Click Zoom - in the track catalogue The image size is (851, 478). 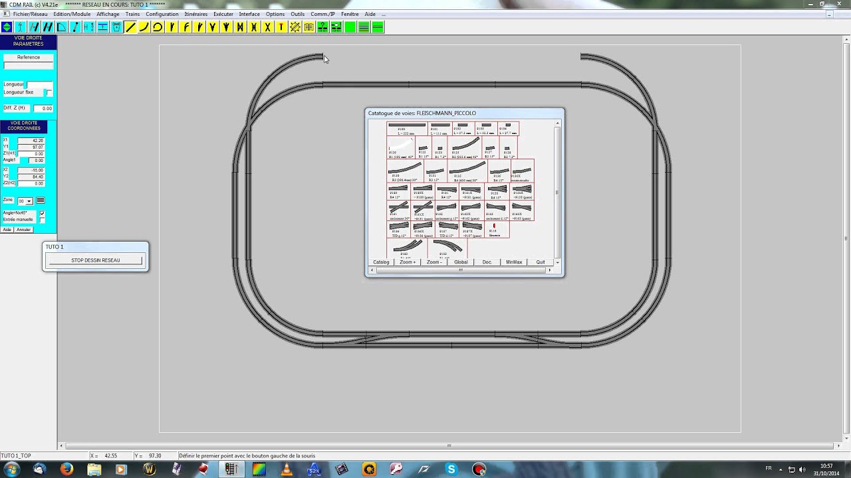pos(434,262)
